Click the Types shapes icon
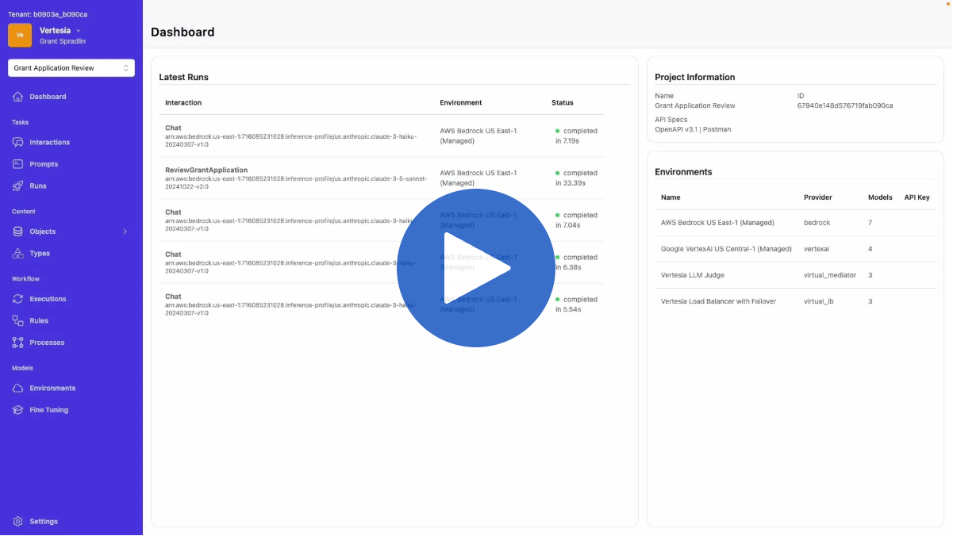The image size is (953, 536). (x=18, y=254)
